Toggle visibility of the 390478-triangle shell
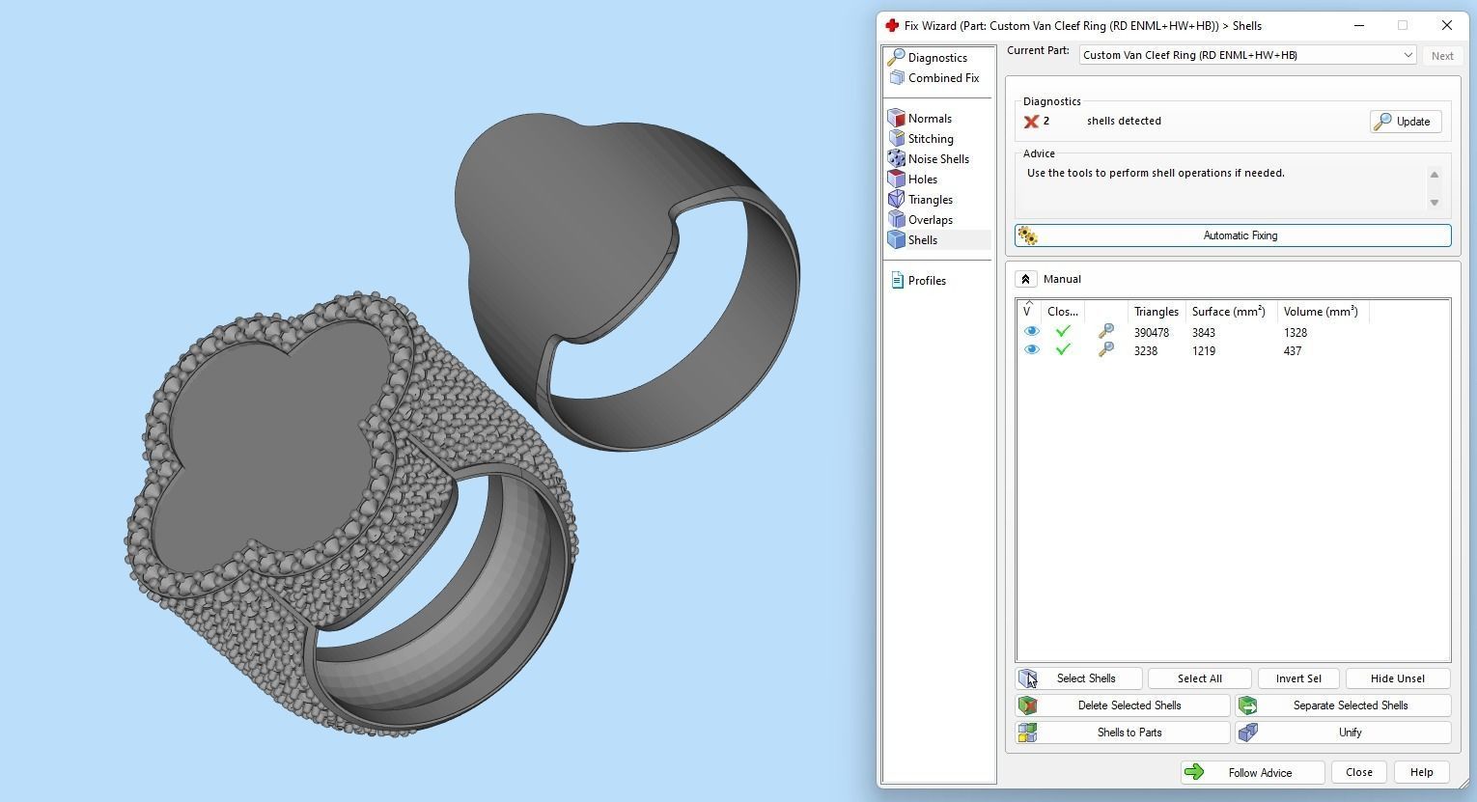The image size is (1477, 802). click(1031, 331)
